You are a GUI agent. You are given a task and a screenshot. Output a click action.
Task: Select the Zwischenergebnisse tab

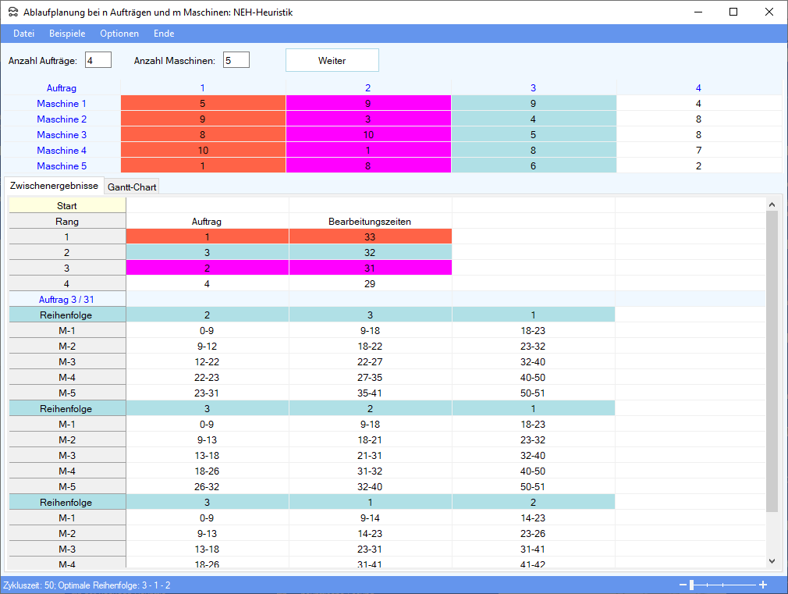[x=54, y=187]
